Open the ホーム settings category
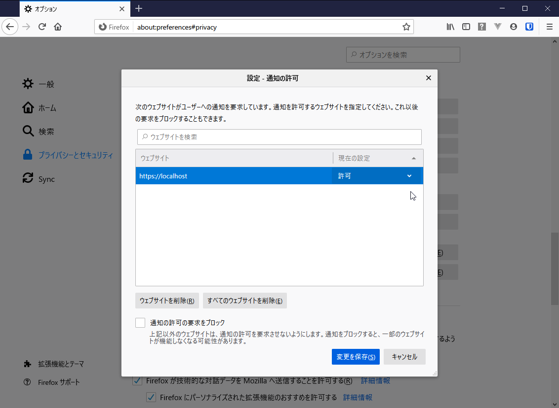This screenshot has height=408, width=559. pyautogui.click(x=39, y=108)
